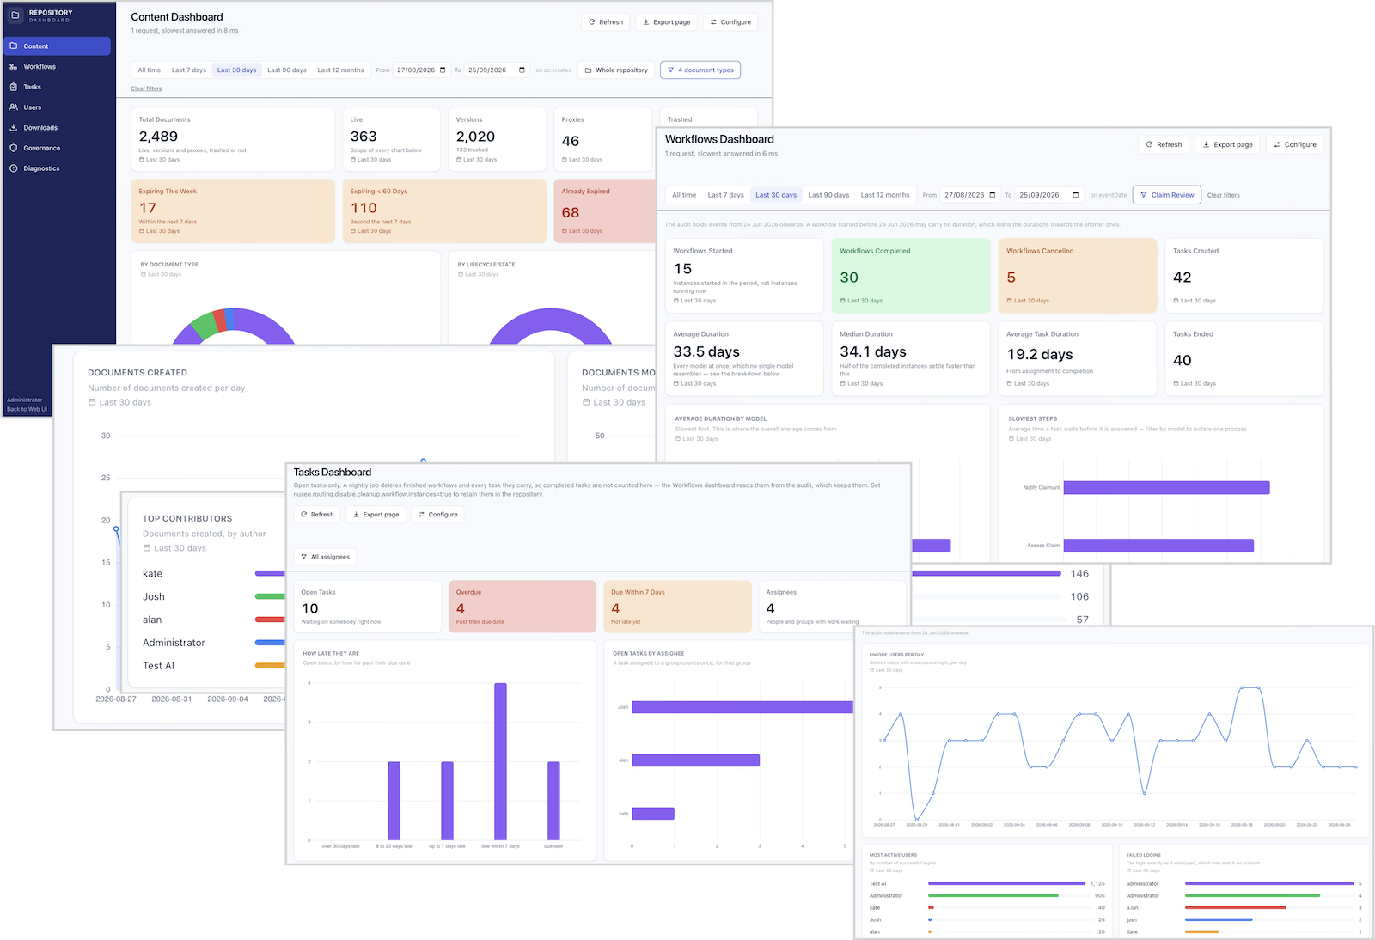This screenshot has width=1375, height=940.
Task: Click the Proxies value 46
Action: tap(571, 141)
